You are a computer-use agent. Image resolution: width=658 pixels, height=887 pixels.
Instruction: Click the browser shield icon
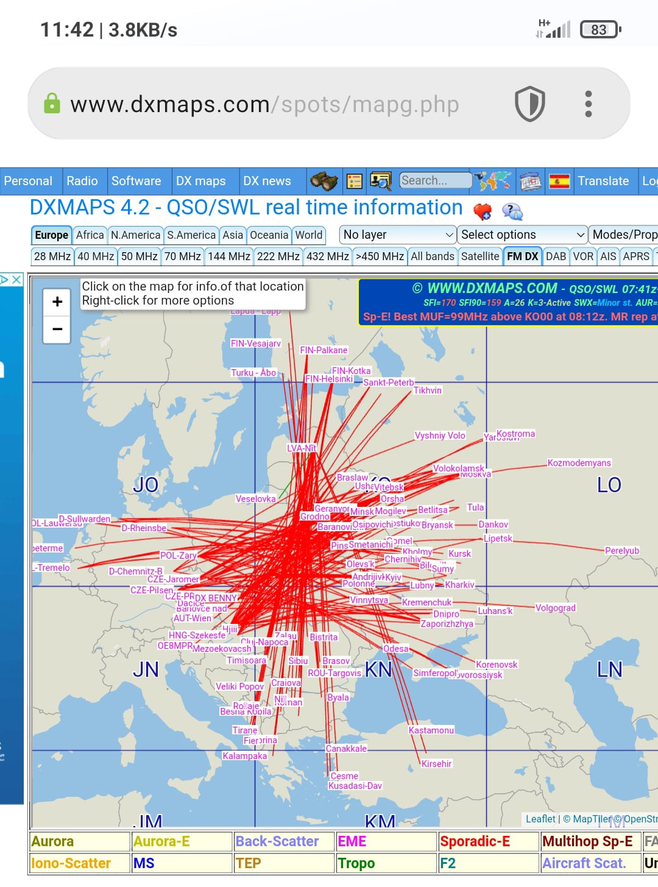530,104
